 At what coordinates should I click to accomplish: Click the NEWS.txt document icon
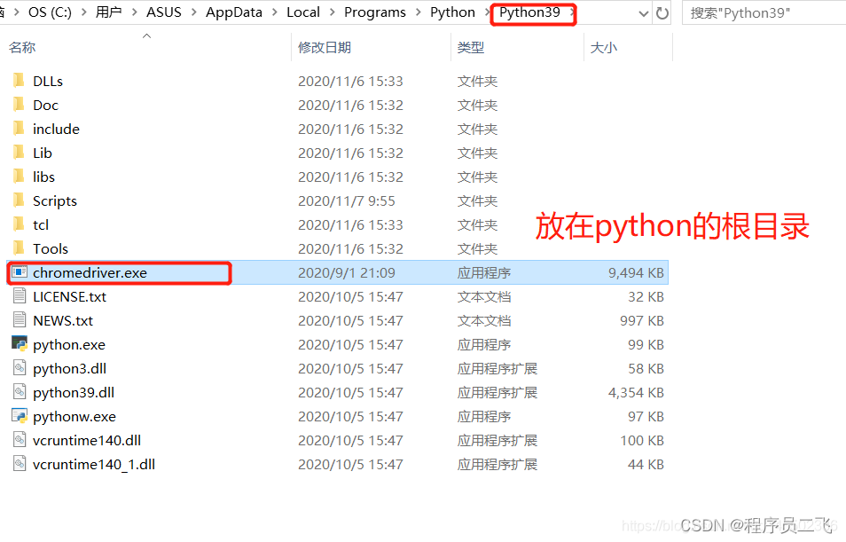tap(20, 319)
